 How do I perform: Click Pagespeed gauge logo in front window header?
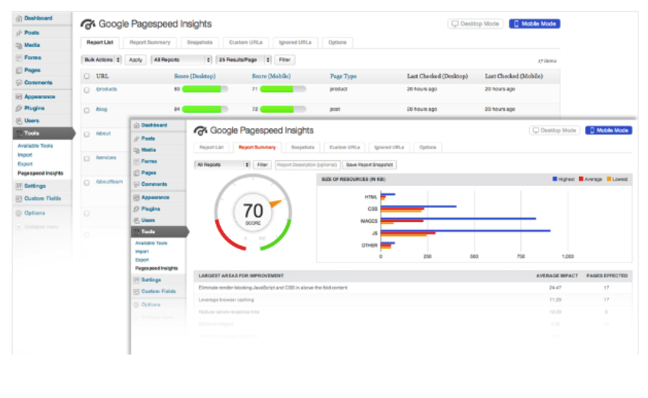[x=200, y=131]
